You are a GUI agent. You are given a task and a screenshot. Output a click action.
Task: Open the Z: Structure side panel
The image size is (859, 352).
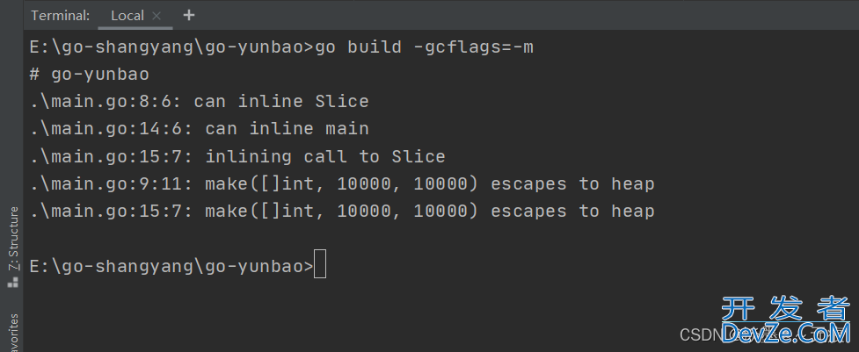(x=12, y=239)
